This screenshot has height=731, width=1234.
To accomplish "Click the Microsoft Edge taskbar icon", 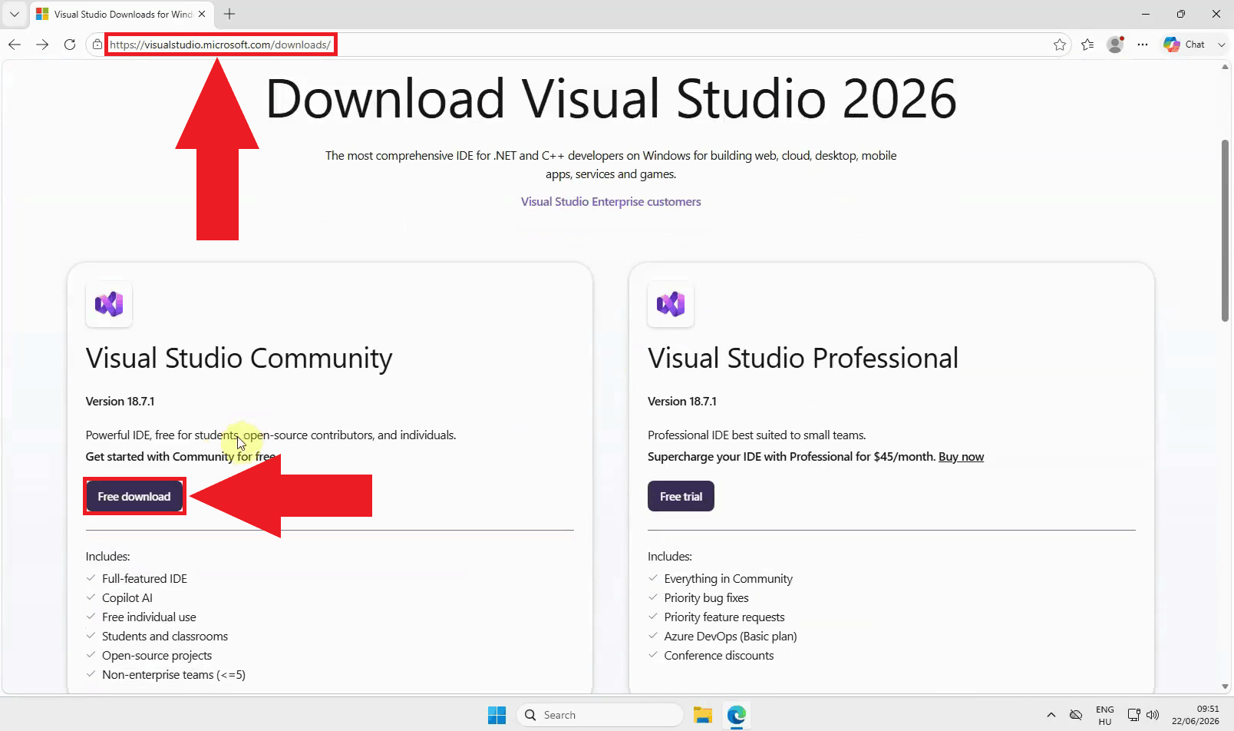I will point(737,715).
